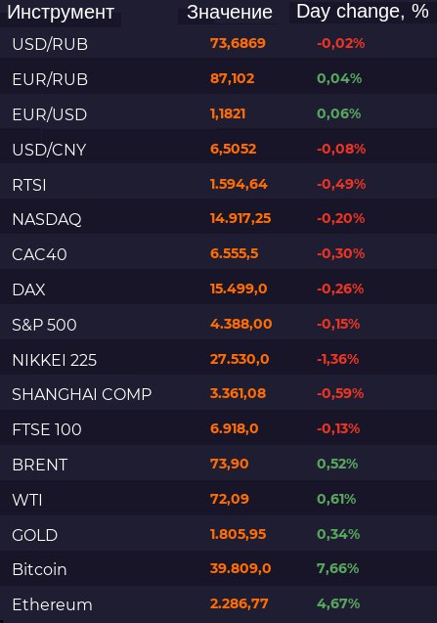Sort by the Значение column header
This screenshot has width=437, height=623.
pos(230,13)
